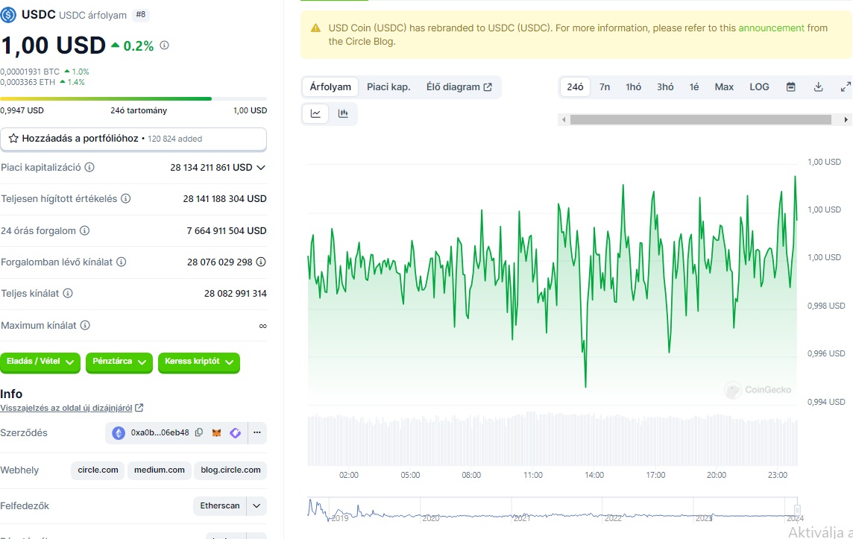The height and width of the screenshot is (539, 853).
Task: Open the announcement link in the banner
Action: 771,28
